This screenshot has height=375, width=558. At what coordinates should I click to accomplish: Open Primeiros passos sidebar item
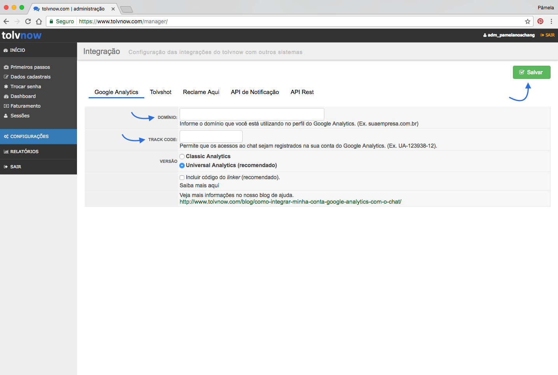tap(27, 67)
